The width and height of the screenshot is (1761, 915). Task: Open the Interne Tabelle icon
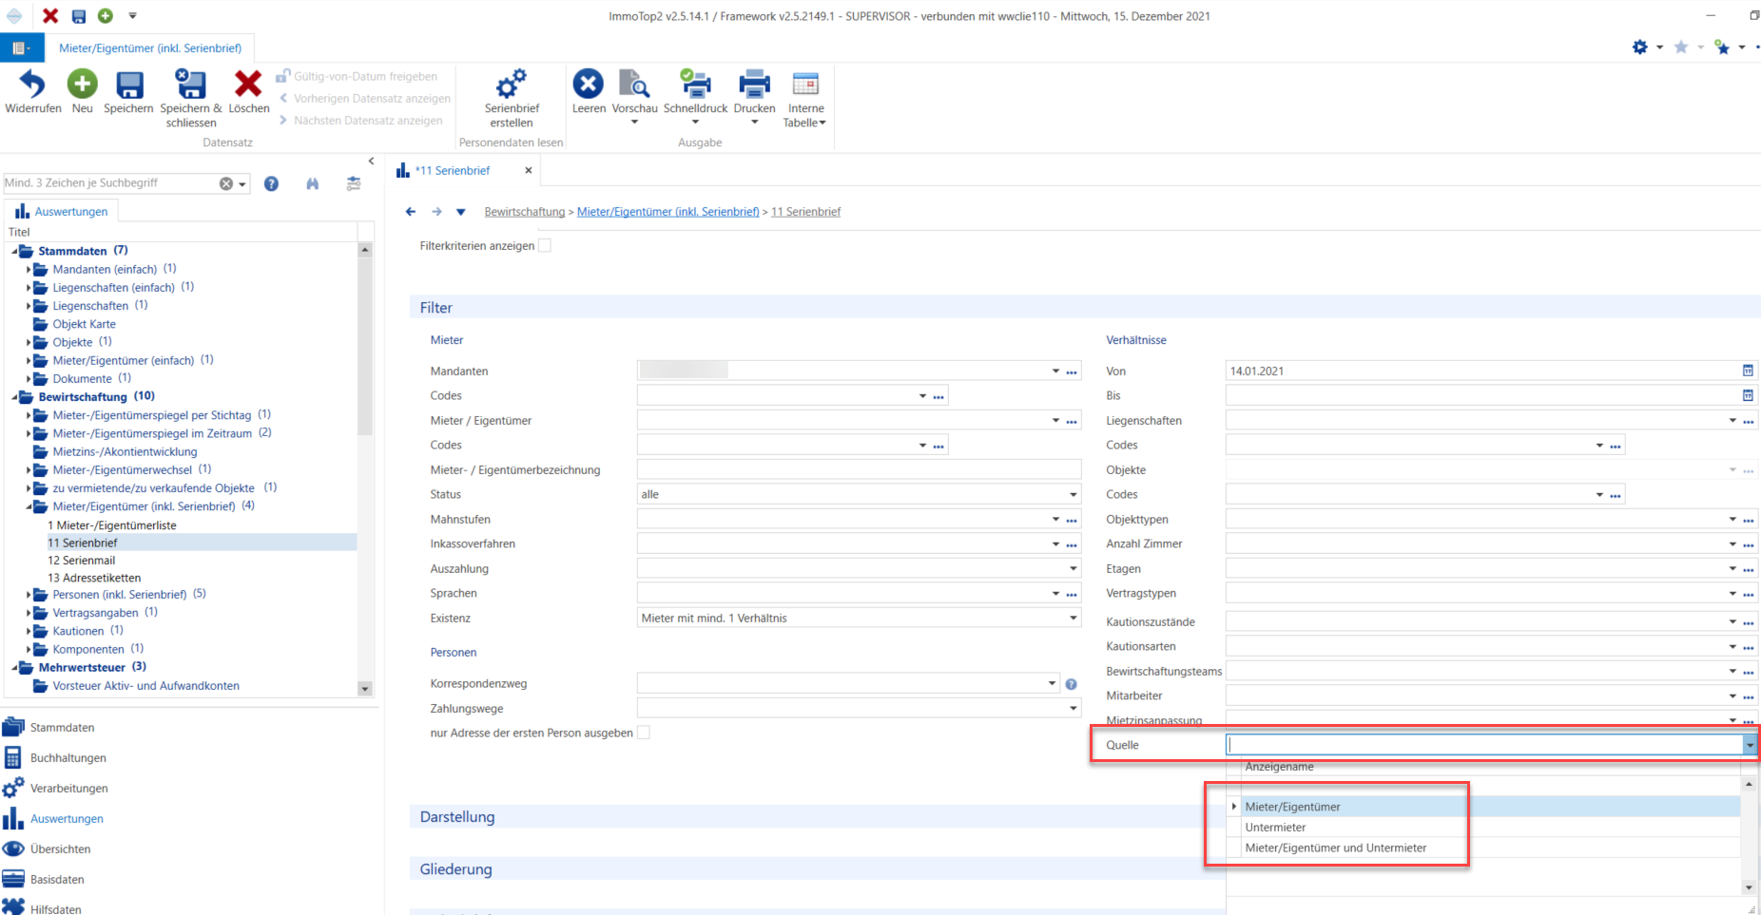pyautogui.click(x=806, y=85)
